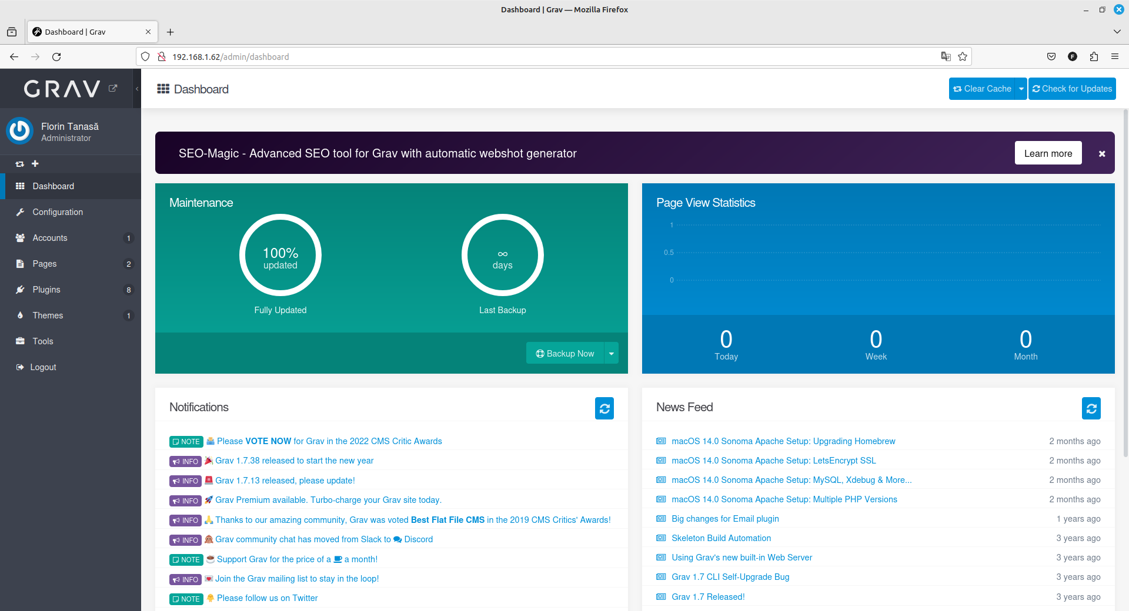Open MySQL, Xdebug & More news article

[791, 480]
